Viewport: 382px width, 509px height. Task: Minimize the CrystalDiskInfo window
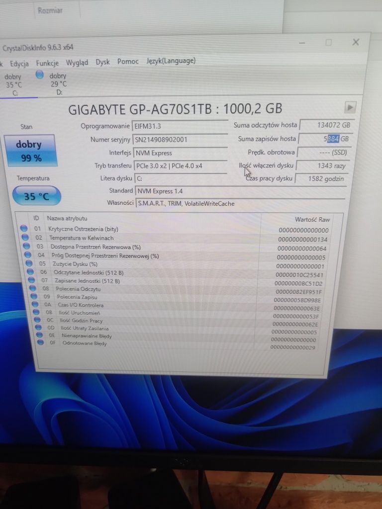click(302, 43)
